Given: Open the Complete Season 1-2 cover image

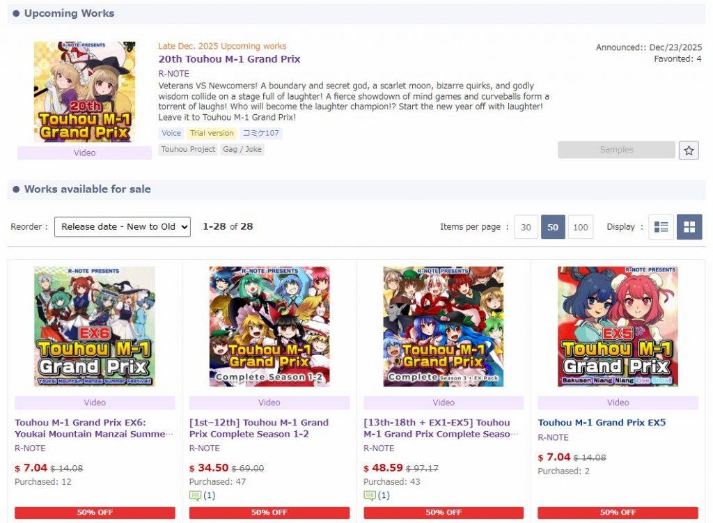Looking at the screenshot, I should pos(269,326).
